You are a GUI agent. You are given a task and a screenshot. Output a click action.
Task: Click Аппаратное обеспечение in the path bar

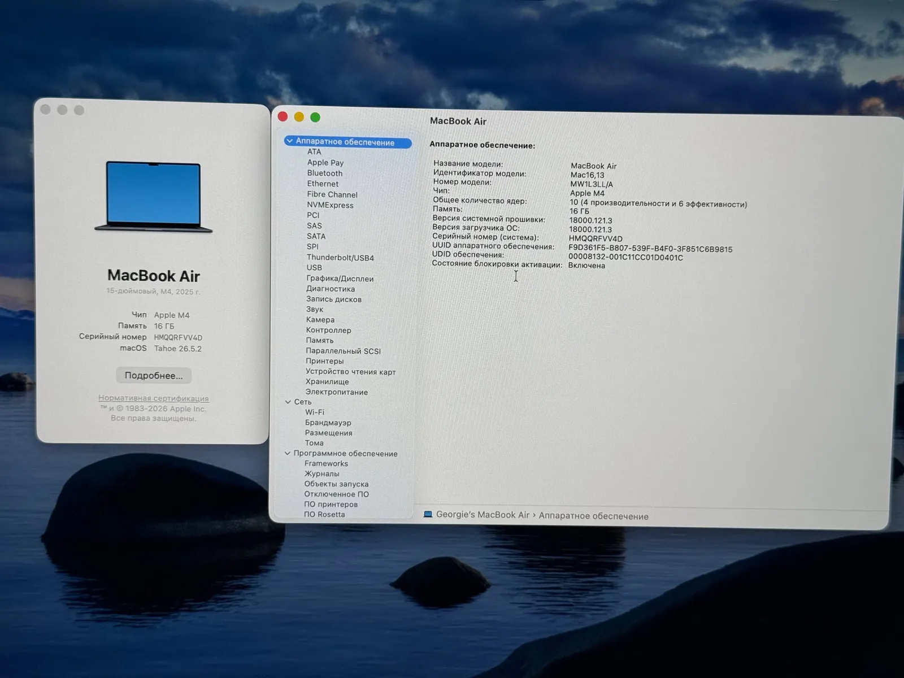tap(593, 516)
